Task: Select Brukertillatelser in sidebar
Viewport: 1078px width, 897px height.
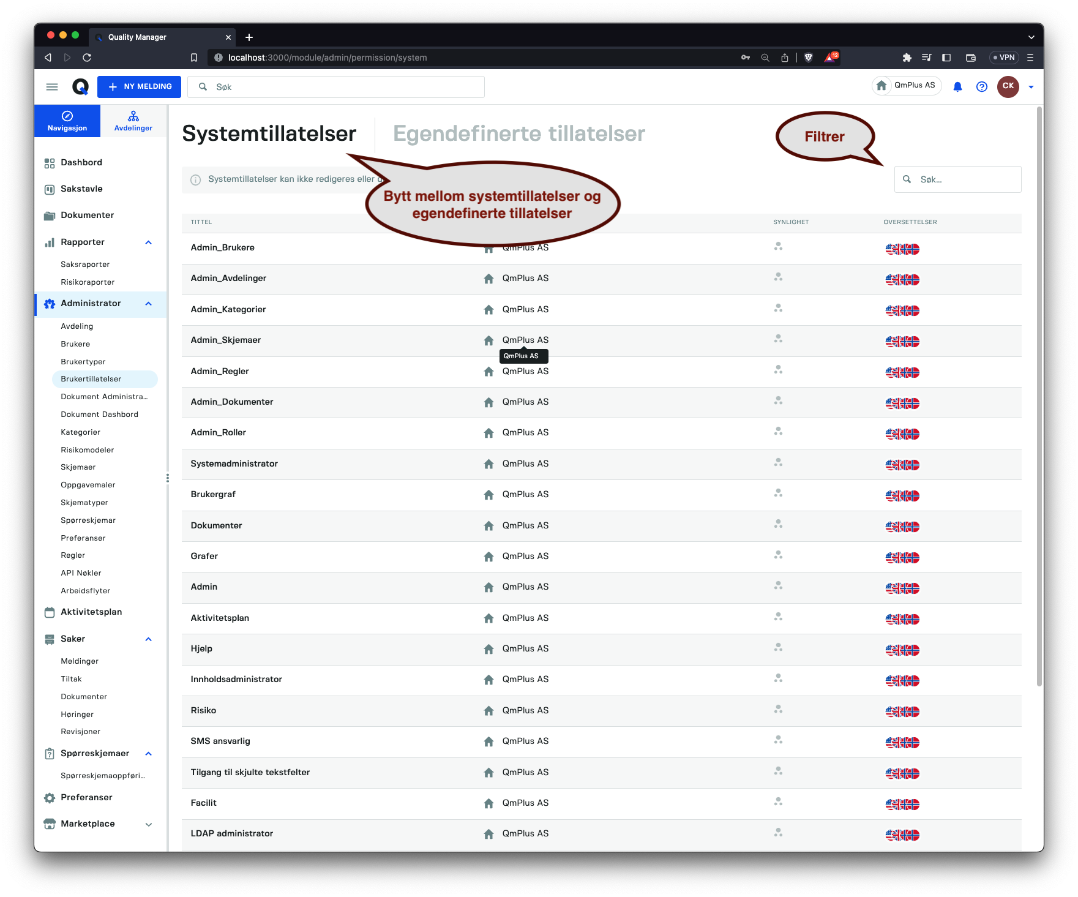Action: [x=105, y=379]
